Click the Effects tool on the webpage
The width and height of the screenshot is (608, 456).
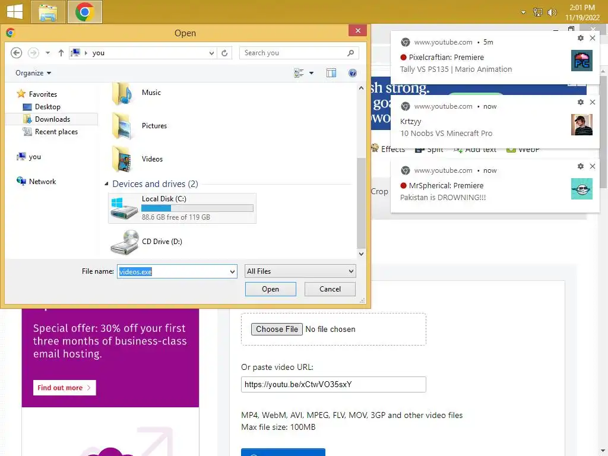point(388,149)
